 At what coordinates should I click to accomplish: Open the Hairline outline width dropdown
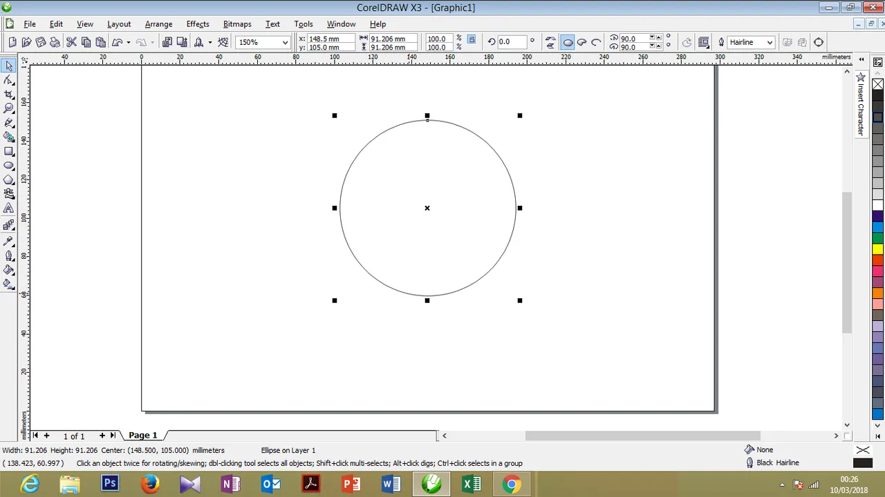coord(770,43)
